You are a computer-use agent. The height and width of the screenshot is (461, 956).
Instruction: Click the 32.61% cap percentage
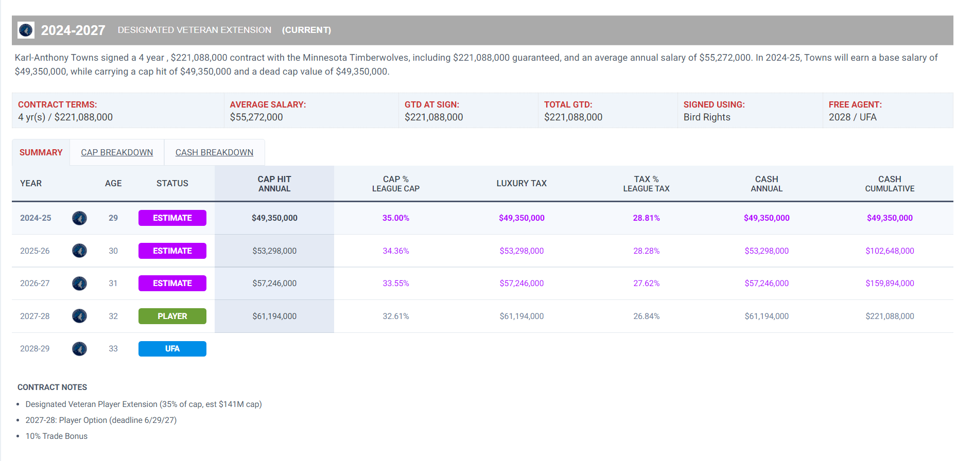pos(396,316)
